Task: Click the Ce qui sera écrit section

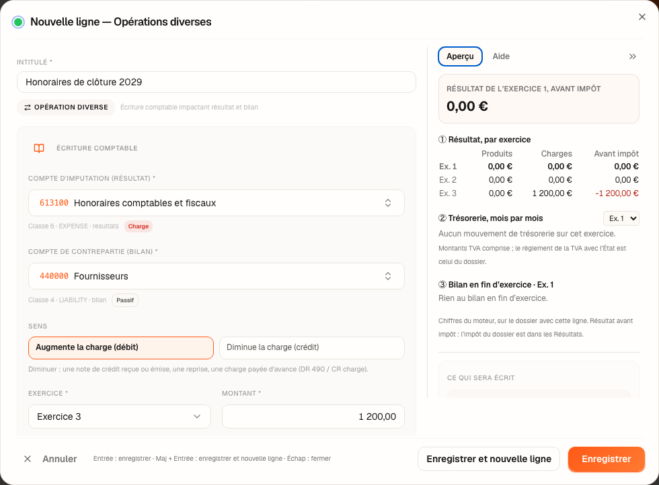Action: point(539,379)
